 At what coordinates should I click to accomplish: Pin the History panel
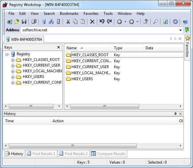tap(176, 114)
